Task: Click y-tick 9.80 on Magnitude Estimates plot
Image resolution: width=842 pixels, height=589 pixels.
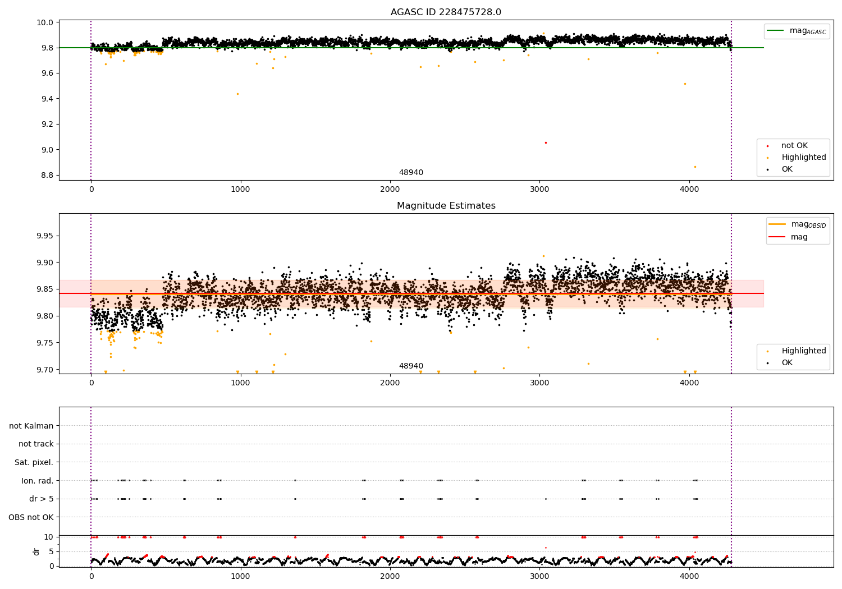Action: pyautogui.click(x=45, y=316)
